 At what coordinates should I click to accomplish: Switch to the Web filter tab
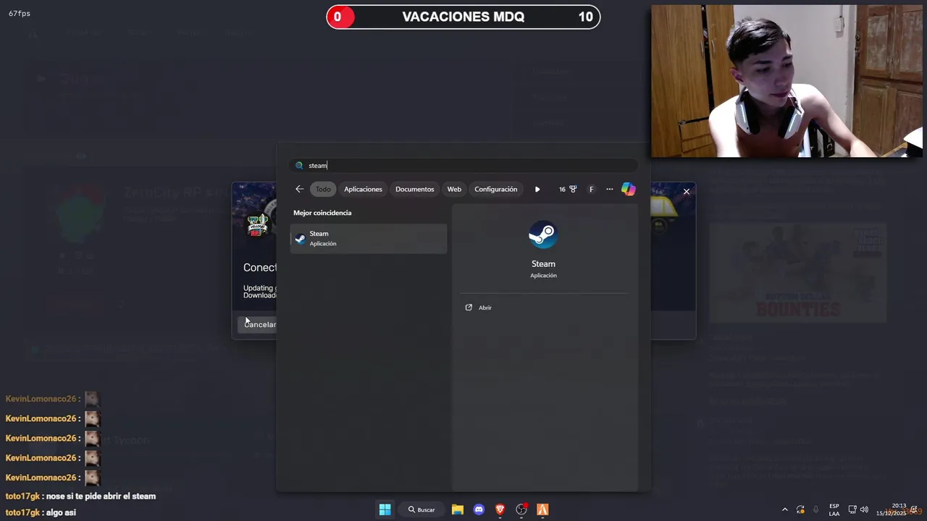pos(454,190)
